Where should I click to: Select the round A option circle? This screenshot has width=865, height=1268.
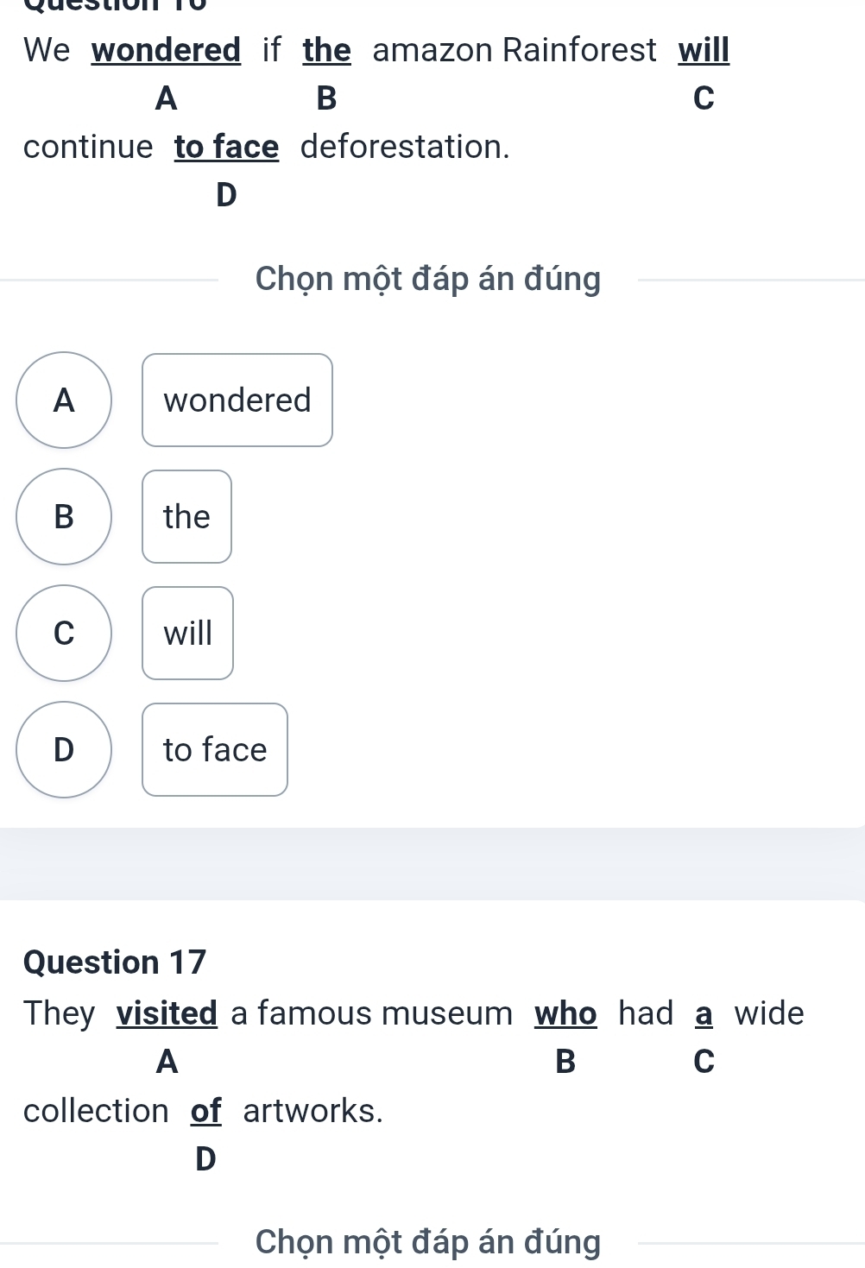click(x=64, y=401)
